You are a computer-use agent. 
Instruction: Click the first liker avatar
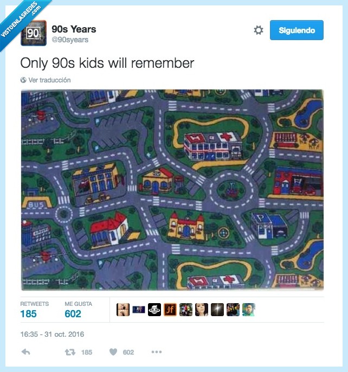point(123,310)
